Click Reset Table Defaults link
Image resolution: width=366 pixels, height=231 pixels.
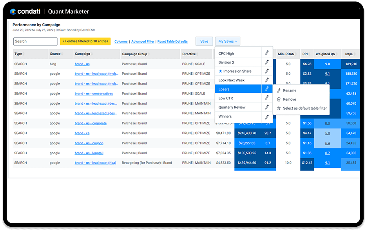(x=172, y=42)
